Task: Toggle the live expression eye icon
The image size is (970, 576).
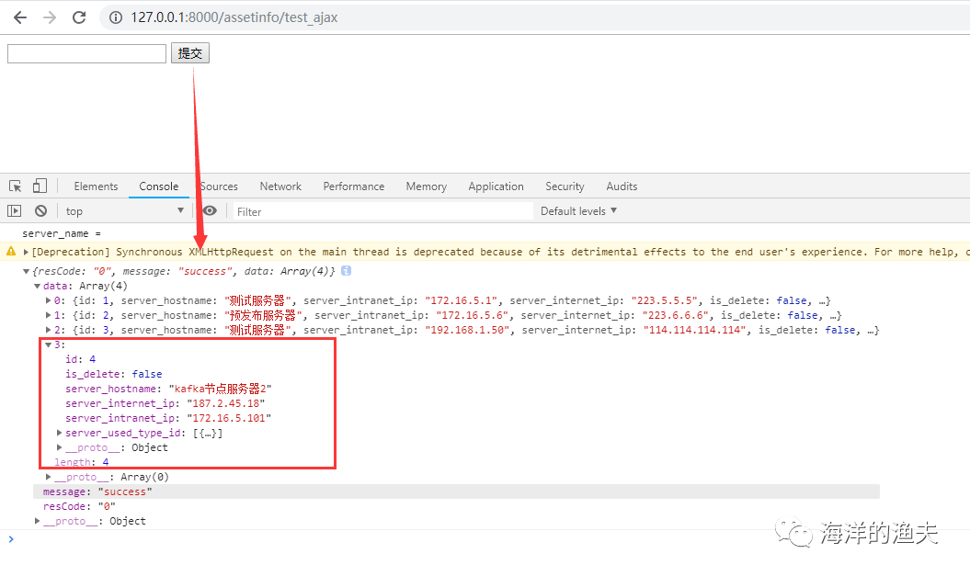Action: coord(210,210)
